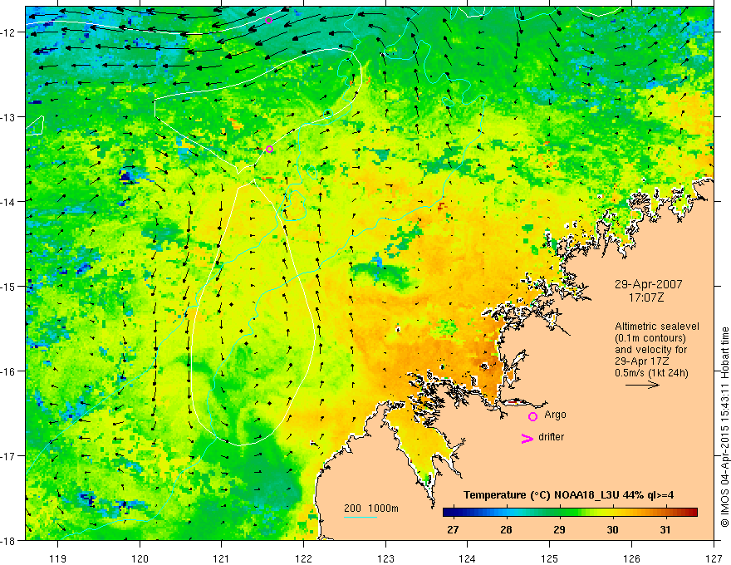
Task: Click the cyan 200 1000m depth contour line sample
Action: tap(361, 517)
